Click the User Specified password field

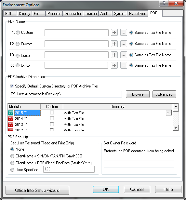[x=69, y=169]
